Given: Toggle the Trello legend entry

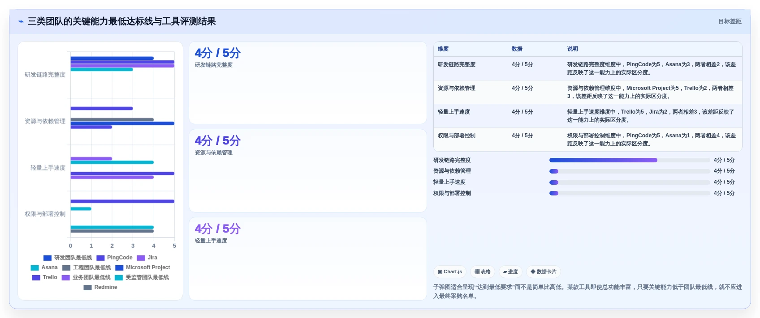Looking at the screenshot, I should (x=45, y=277).
